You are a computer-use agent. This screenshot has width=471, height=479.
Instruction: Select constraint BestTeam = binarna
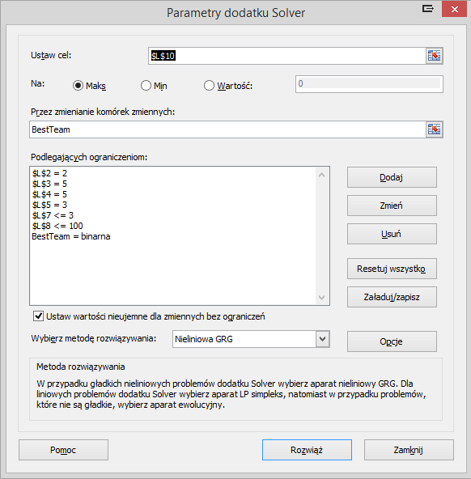click(x=71, y=236)
